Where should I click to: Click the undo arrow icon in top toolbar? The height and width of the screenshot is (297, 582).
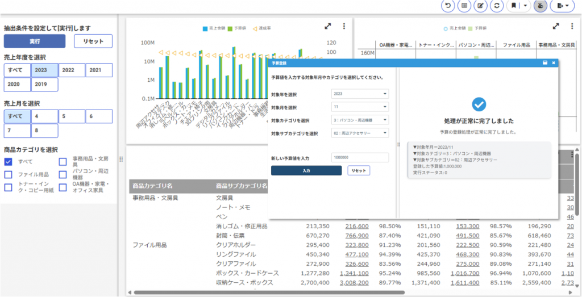[448, 6]
